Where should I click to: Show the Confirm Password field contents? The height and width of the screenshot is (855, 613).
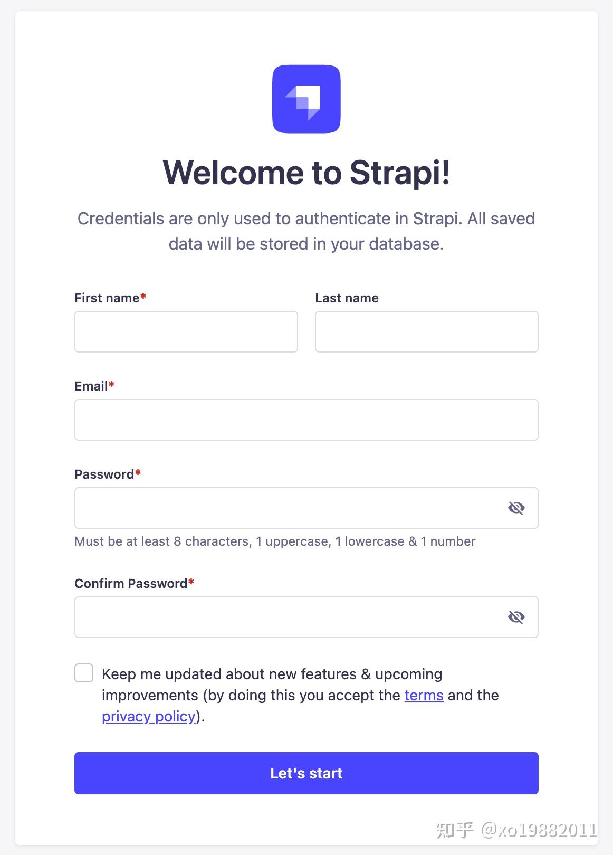click(516, 616)
